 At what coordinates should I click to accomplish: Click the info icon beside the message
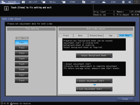[x=6, y=8]
